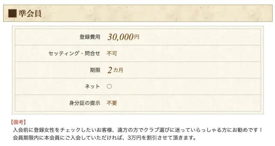Click the dark square icon beside 準会員
Image resolution: width=275 pixels, height=146 pixels.
12,13
